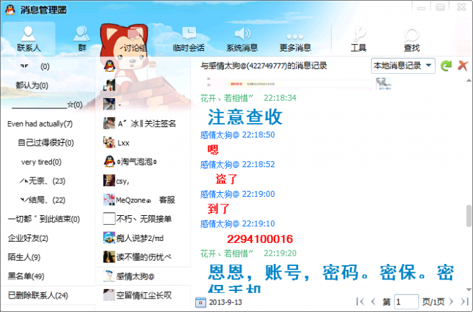Open the 工具 tools menu
This screenshot has height=312, width=473.
(358, 39)
